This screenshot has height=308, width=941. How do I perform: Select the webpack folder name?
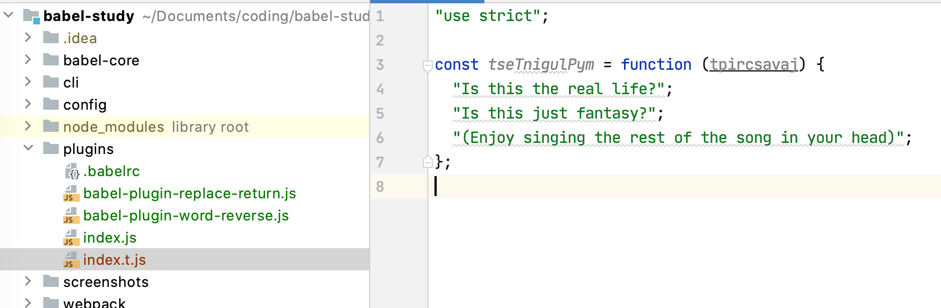tap(94, 303)
